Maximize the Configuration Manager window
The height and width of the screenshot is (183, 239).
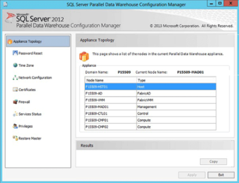(220, 4)
